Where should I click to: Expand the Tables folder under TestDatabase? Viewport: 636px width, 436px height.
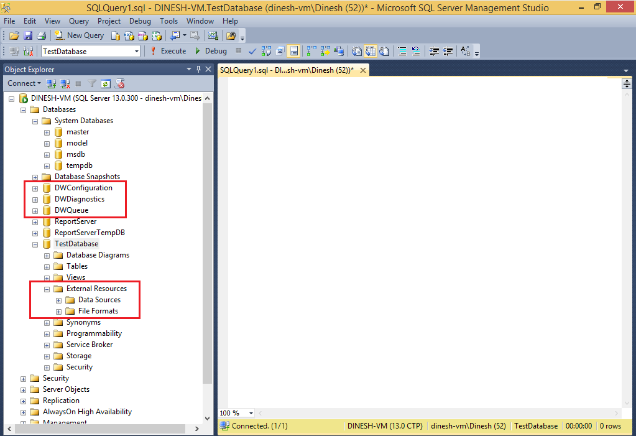click(47, 266)
